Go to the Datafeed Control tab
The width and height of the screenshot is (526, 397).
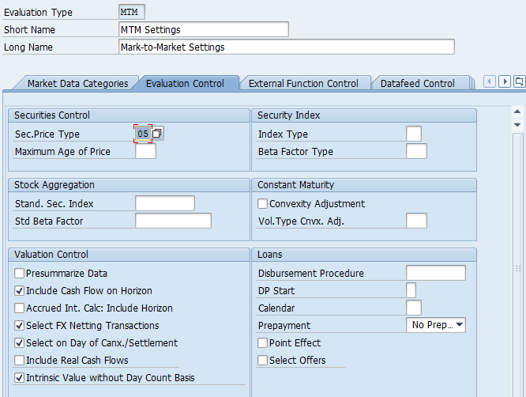(x=417, y=83)
